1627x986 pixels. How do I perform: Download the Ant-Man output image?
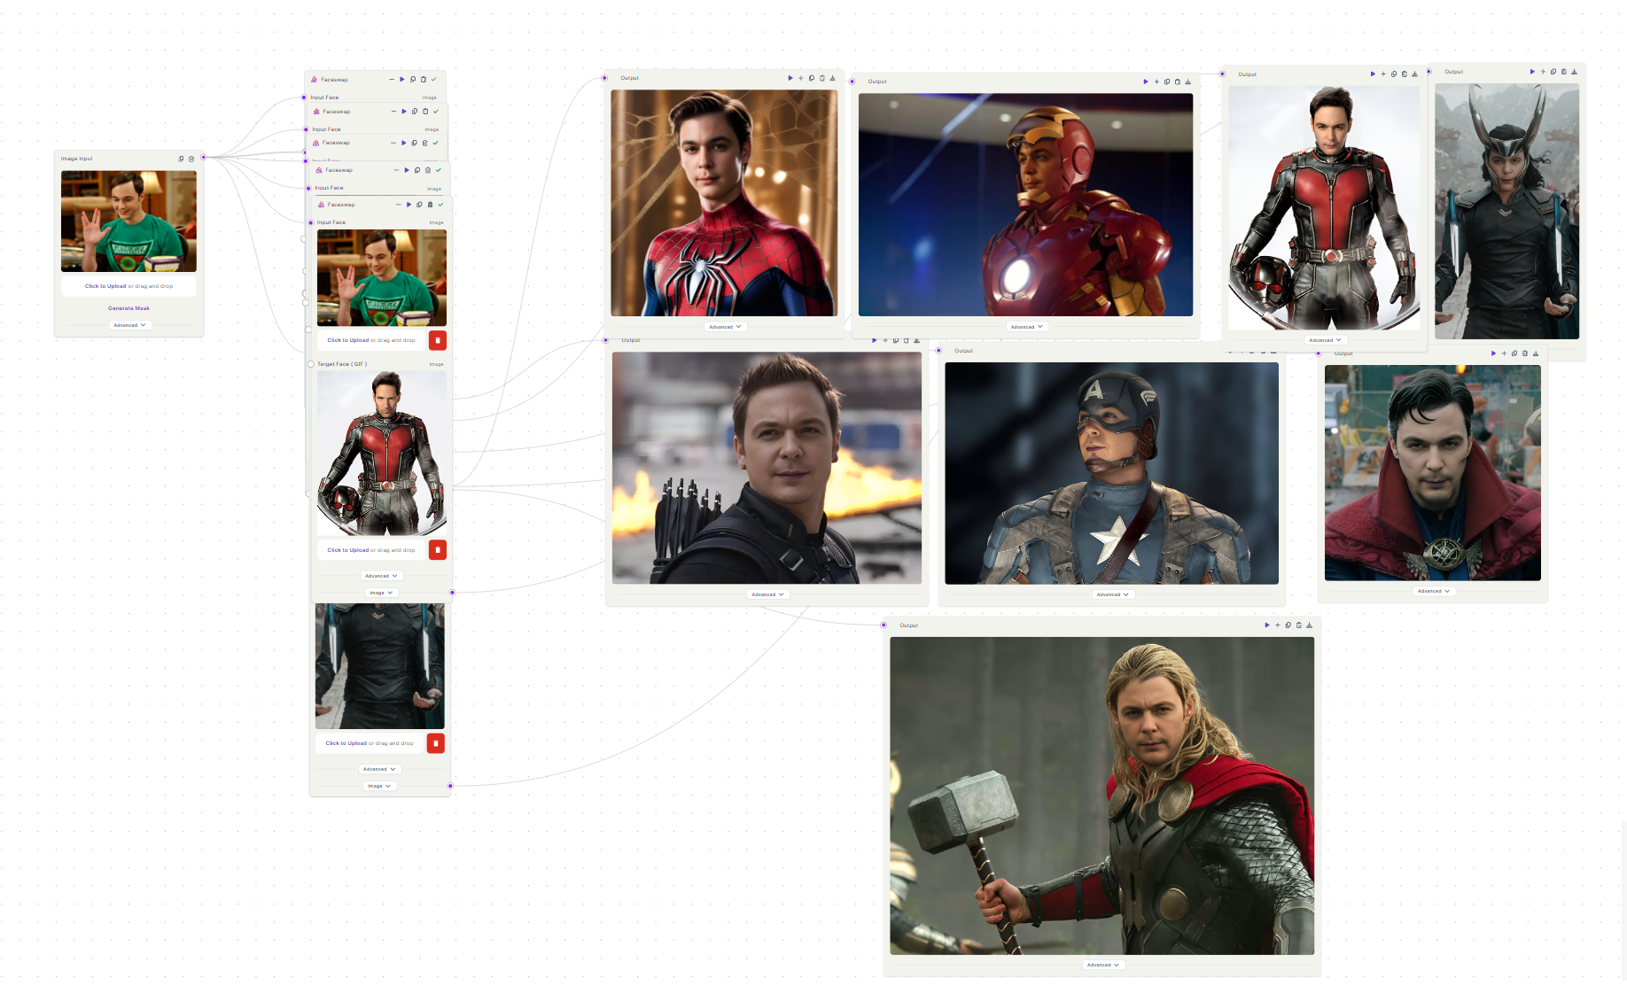(1415, 74)
